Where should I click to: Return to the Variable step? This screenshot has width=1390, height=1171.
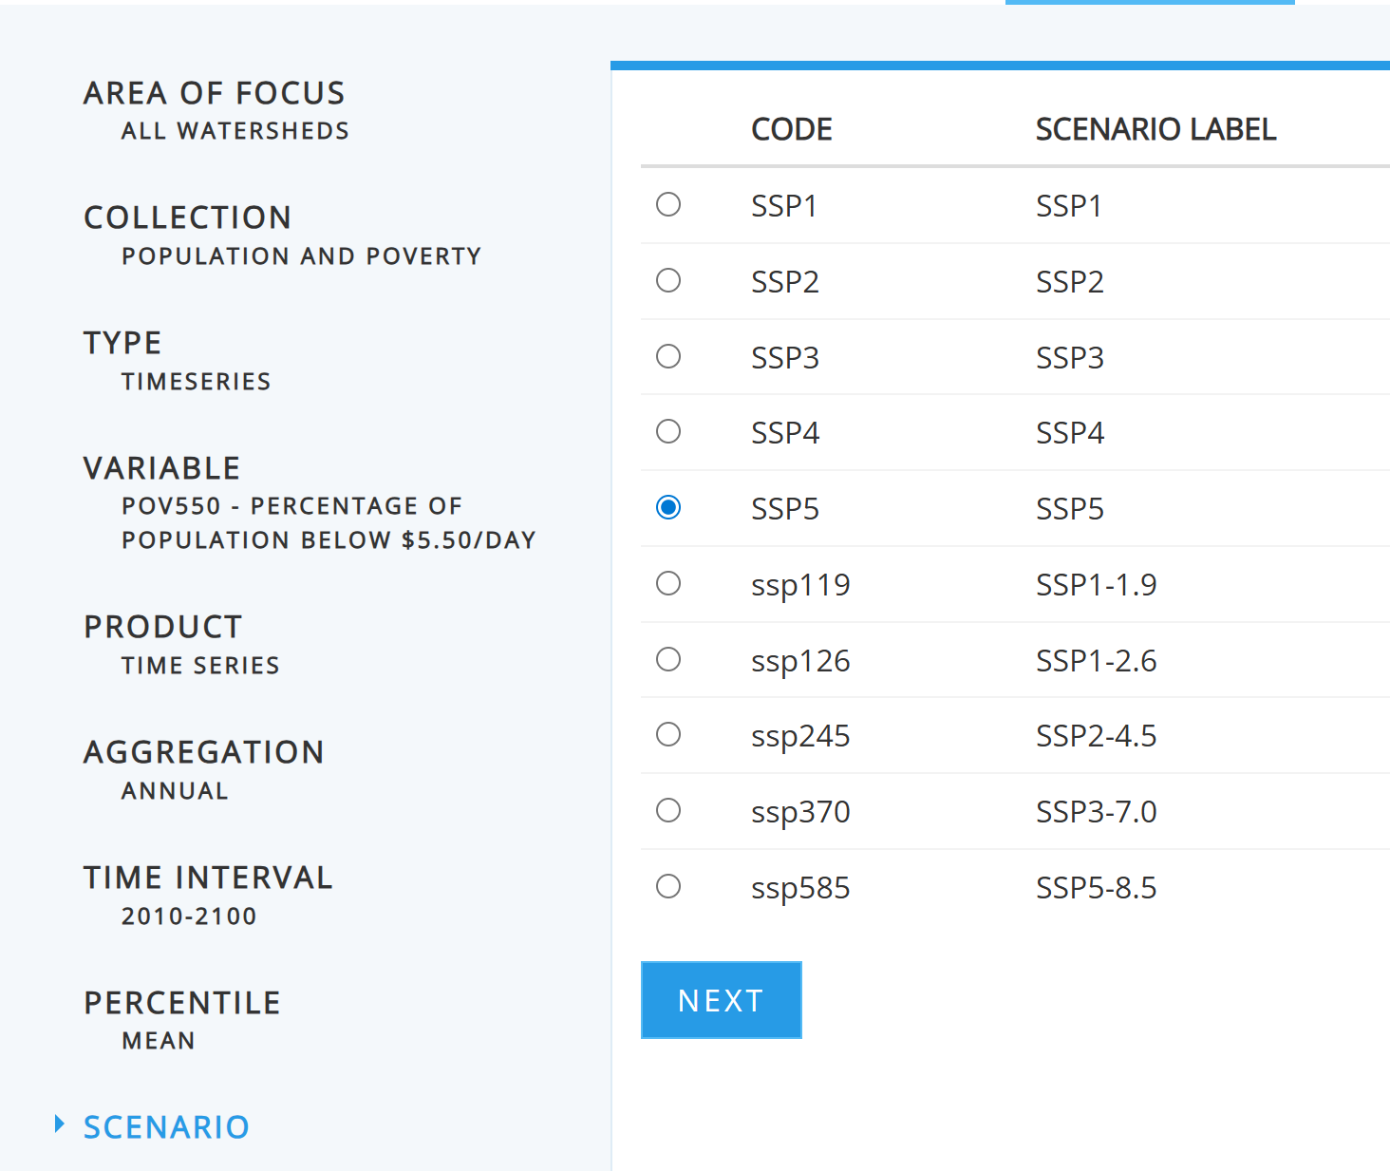pyautogui.click(x=161, y=468)
